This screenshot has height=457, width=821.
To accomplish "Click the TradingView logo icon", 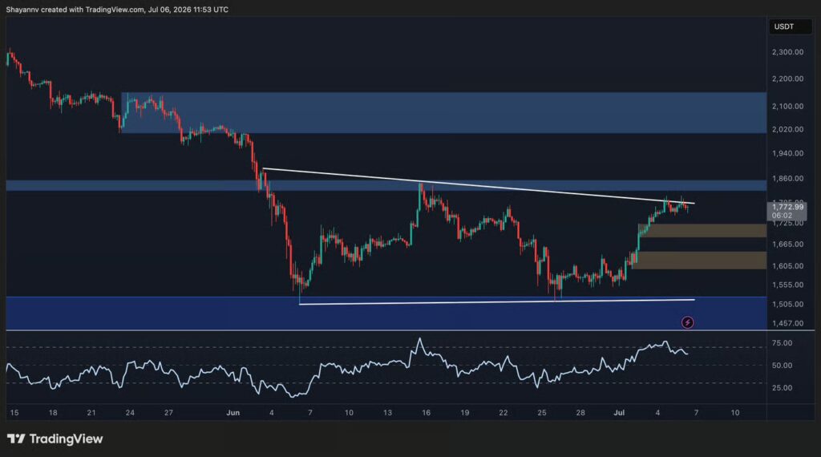I will 16,439.
